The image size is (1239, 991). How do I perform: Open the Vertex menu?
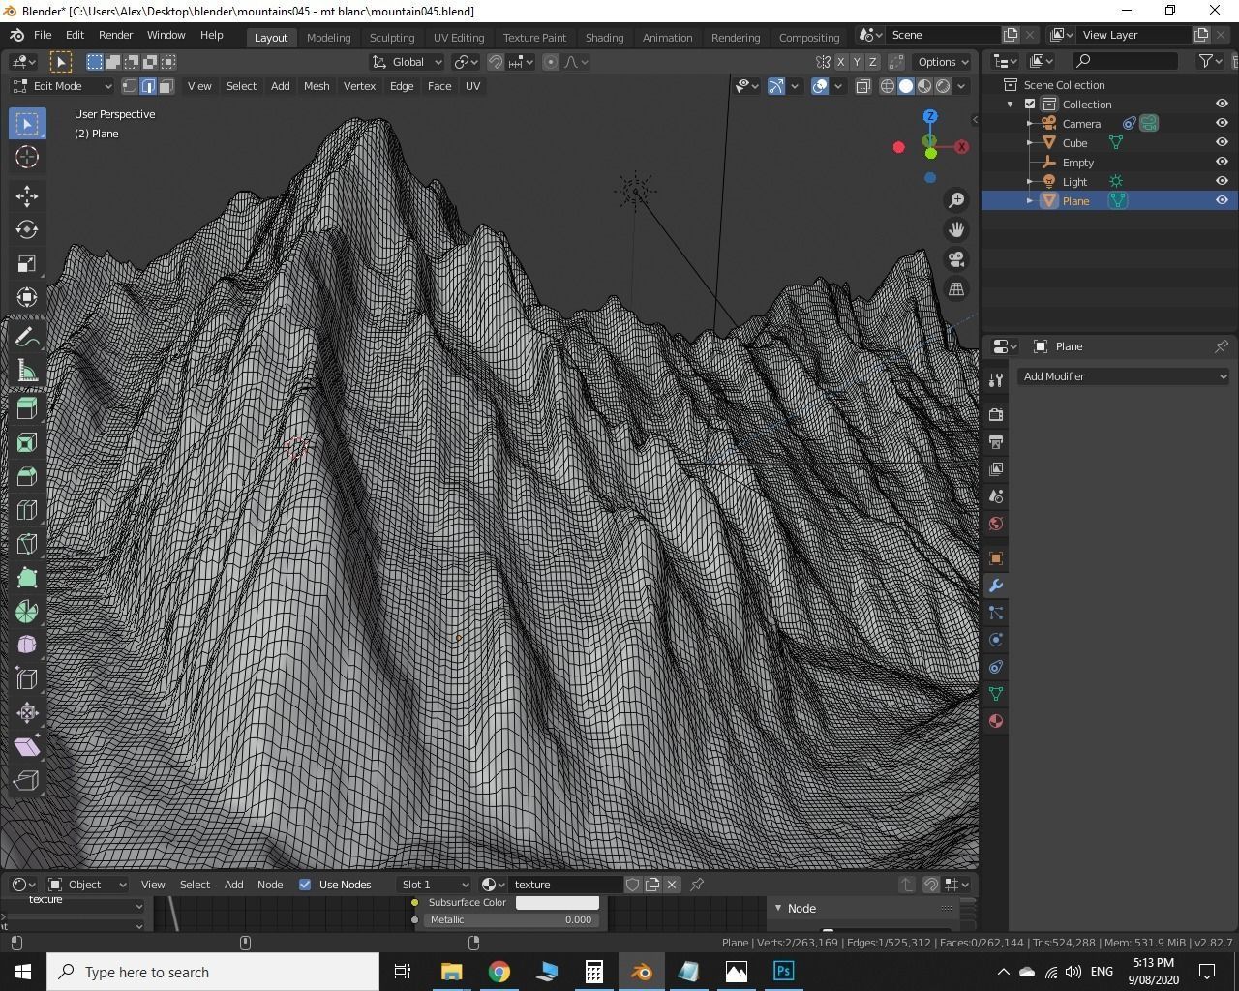(x=359, y=86)
